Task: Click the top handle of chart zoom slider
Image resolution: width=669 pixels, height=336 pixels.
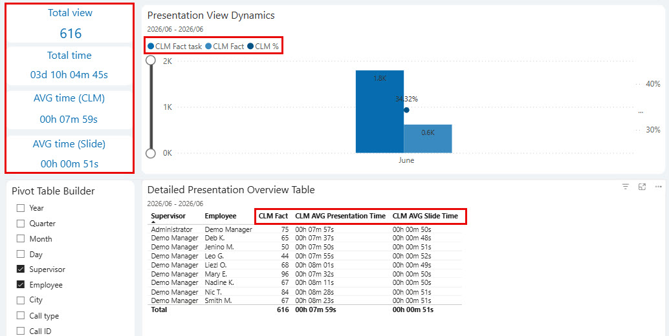Action: click(x=151, y=61)
